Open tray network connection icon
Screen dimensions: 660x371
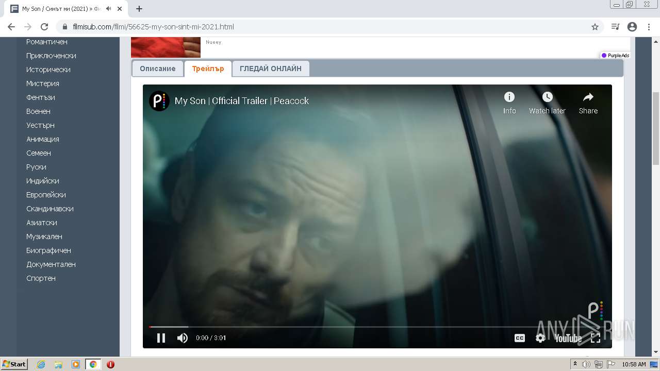point(599,364)
